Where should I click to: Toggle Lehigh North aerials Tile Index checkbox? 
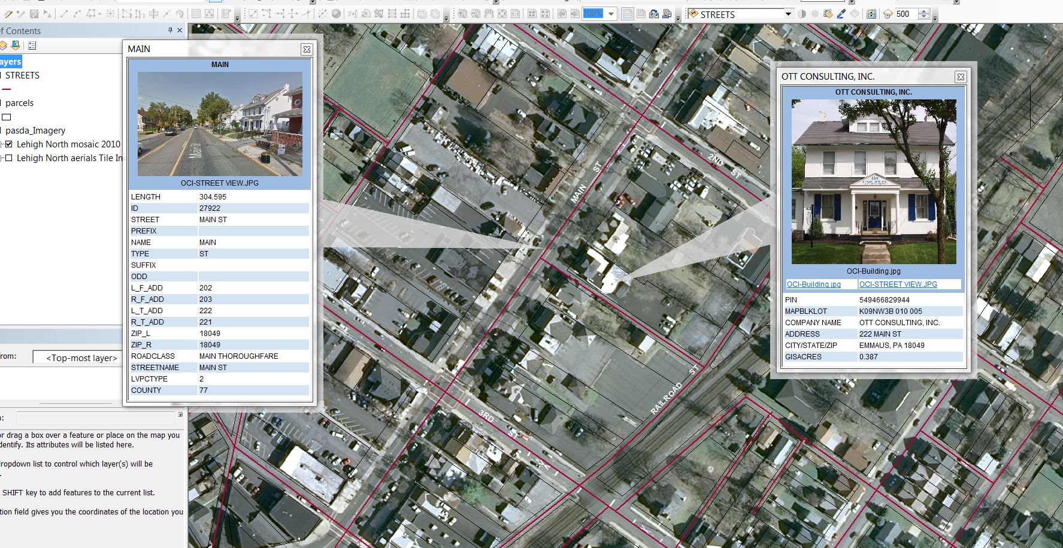(x=9, y=158)
